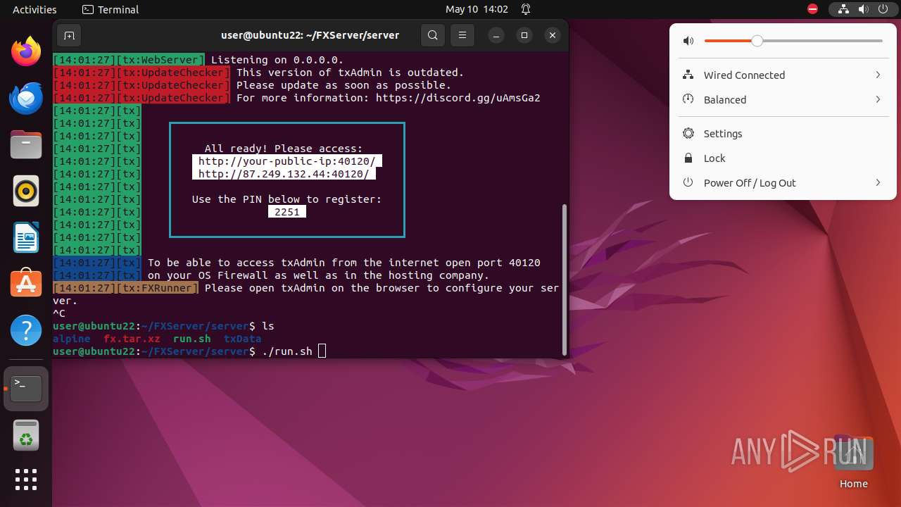Click the notification bell icon
This screenshot has width=901, height=507.
pyautogui.click(x=526, y=10)
